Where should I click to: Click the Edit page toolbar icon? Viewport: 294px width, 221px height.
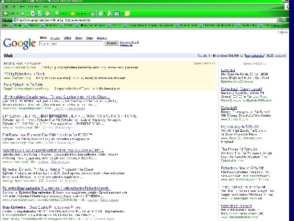point(117,14)
